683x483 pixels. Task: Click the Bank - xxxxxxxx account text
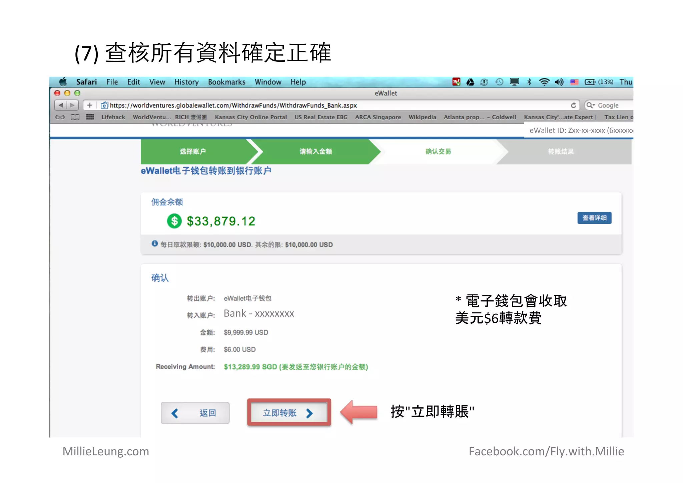coord(259,313)
